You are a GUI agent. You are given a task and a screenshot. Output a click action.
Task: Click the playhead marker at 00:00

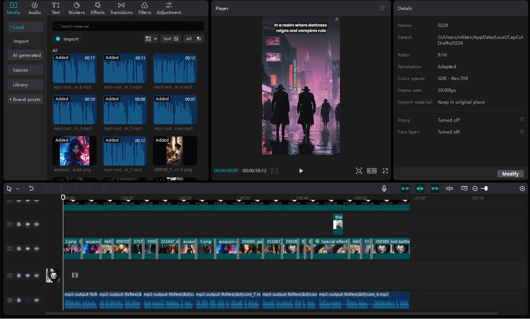[63, 198]
